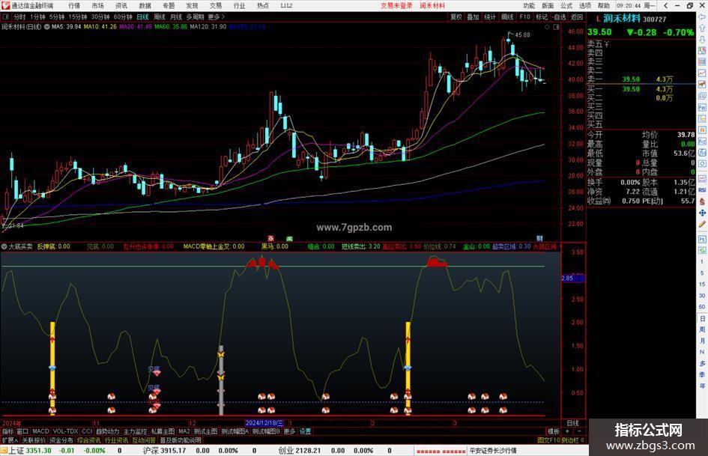Select 周线 in the top period bar
The image size is (708, 456).
pyautogui.click(x=160, y=17)
